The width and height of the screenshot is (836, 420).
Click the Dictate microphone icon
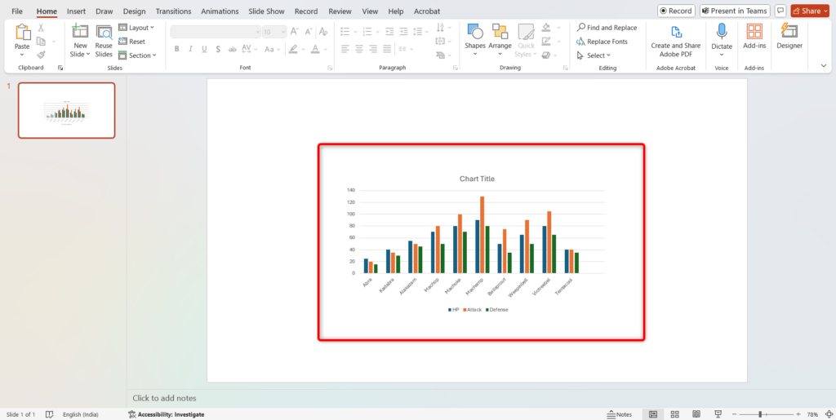click(x=722, y=32)
